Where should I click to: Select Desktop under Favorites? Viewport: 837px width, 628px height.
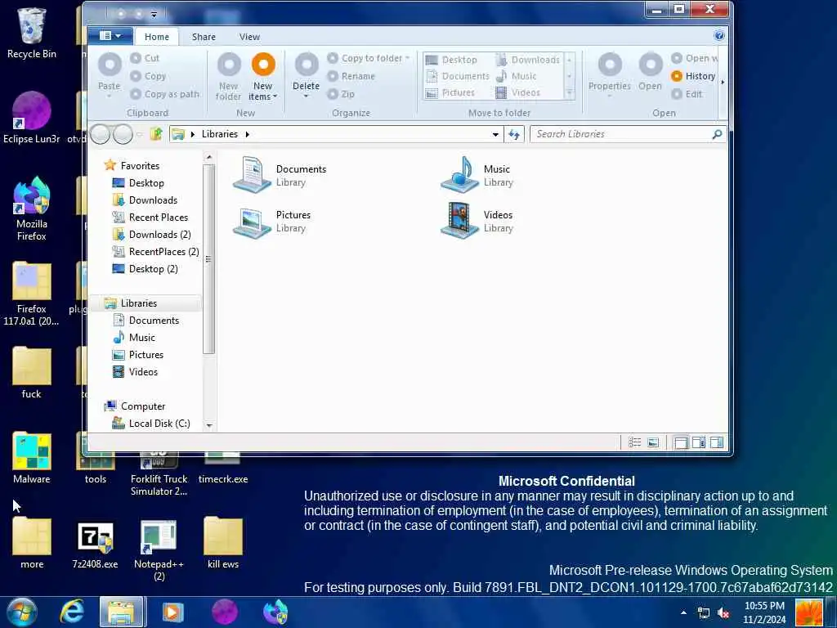click(x=138, y=182)
